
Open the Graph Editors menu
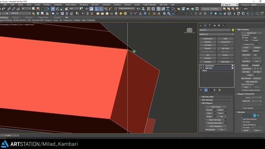pos(71,5)
